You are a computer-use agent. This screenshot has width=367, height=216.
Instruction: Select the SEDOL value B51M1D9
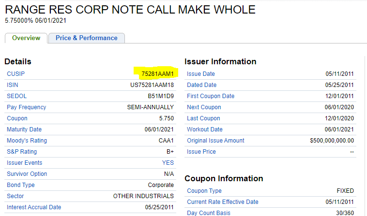pos(161,96)
